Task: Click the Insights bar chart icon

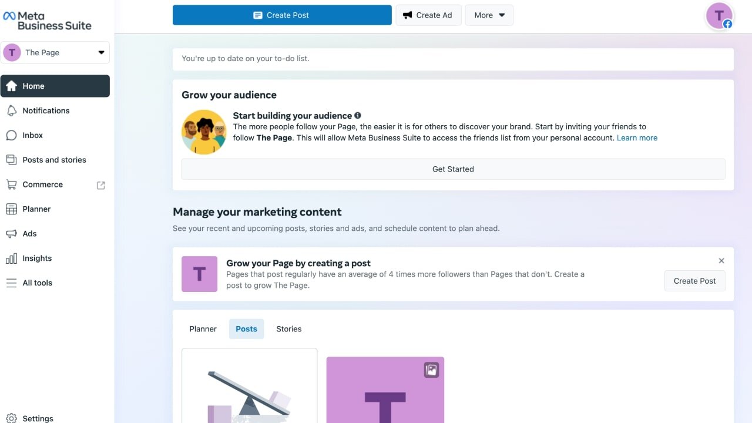Action: point(11,258)
